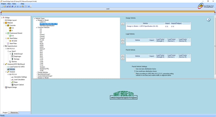Remove Legal Vehicle with << button

click(123, 43)
